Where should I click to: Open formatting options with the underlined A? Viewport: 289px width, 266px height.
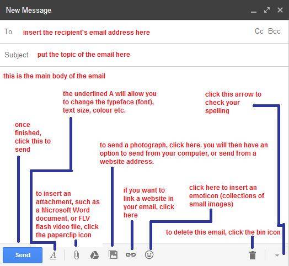(53, 256)
